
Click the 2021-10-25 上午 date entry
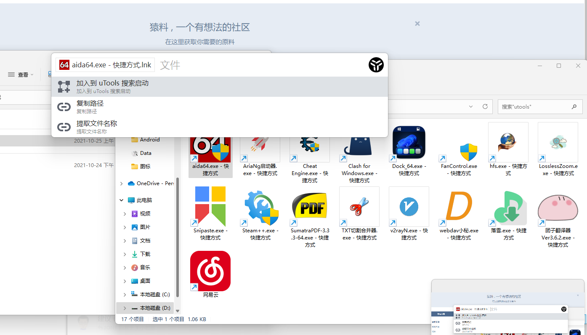point(94,141)
